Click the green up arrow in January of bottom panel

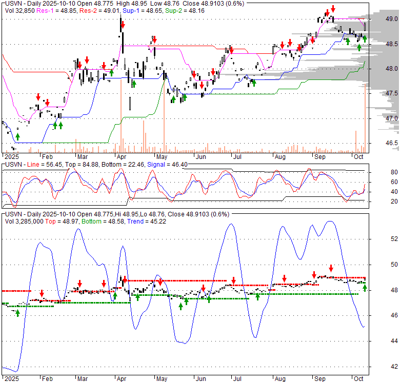click(17, 312)
